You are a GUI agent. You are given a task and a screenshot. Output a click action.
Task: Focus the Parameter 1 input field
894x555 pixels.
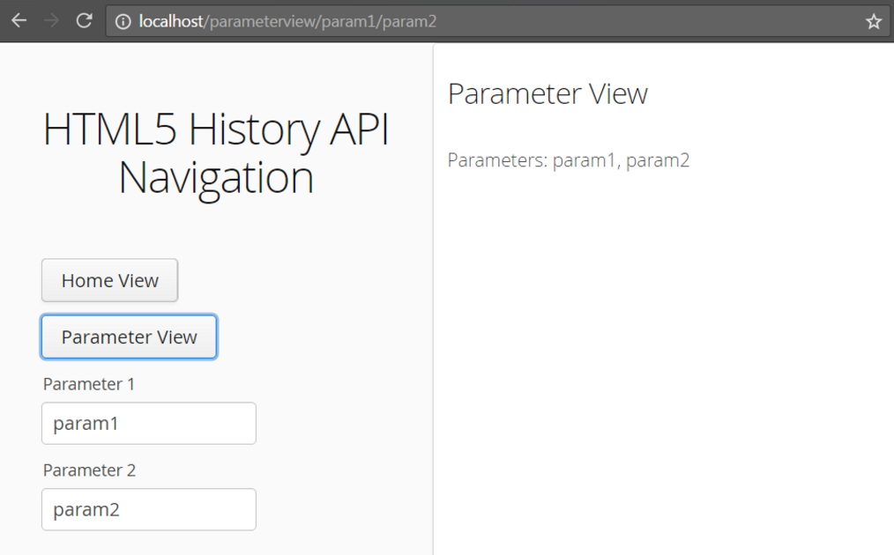[149, 424]
